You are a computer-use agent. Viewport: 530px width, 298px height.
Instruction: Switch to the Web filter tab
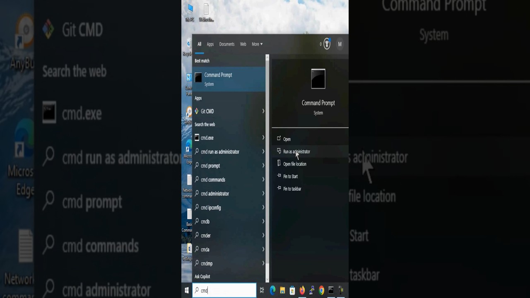point(243,44)
